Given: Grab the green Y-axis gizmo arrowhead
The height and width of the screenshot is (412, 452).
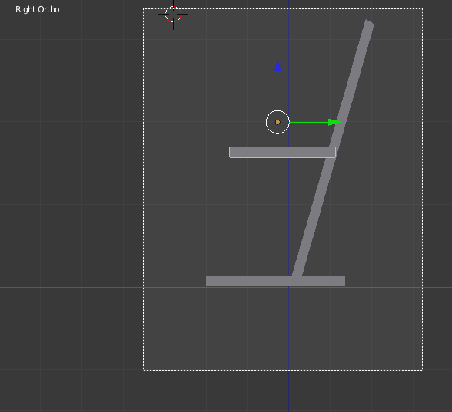Looking at the screenshot, I should pos(334,122).
